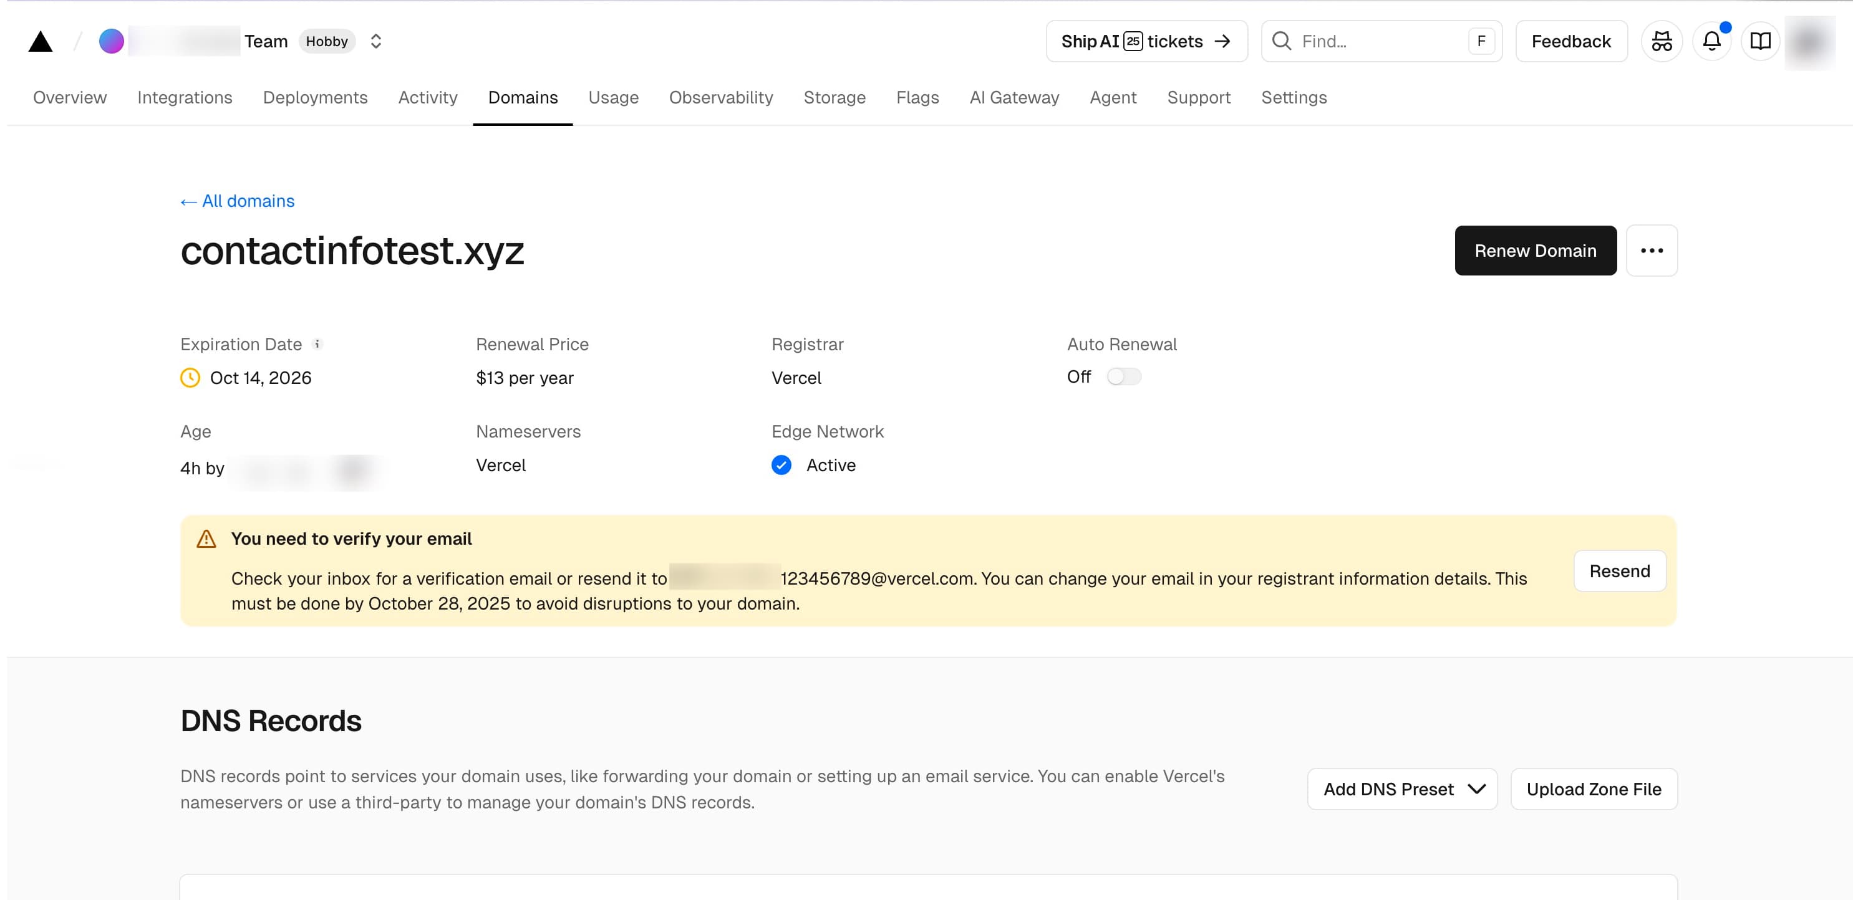The image size is (1853, 900).
Task: Open the expiration date info tooltip icon
Action: [x=317, y=343]
